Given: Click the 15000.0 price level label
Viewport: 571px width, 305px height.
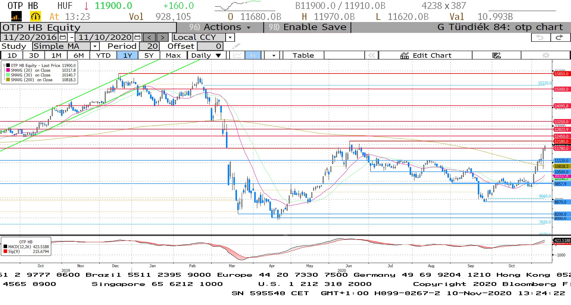Looking at the screenshot, I should 561,89.
